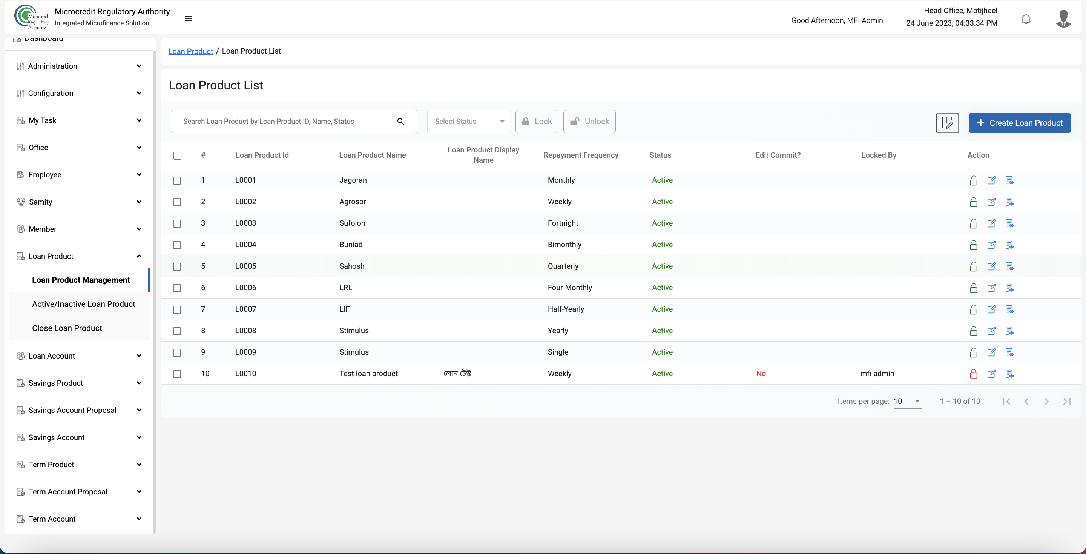The height and width of the screenshot is (554, 1086).
Task: Open the Items per page dropdown
Action: [907, 401]
